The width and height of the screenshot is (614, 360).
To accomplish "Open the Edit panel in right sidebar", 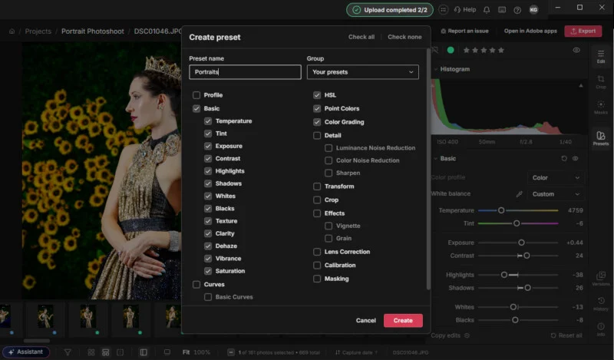I will point(601,57).
